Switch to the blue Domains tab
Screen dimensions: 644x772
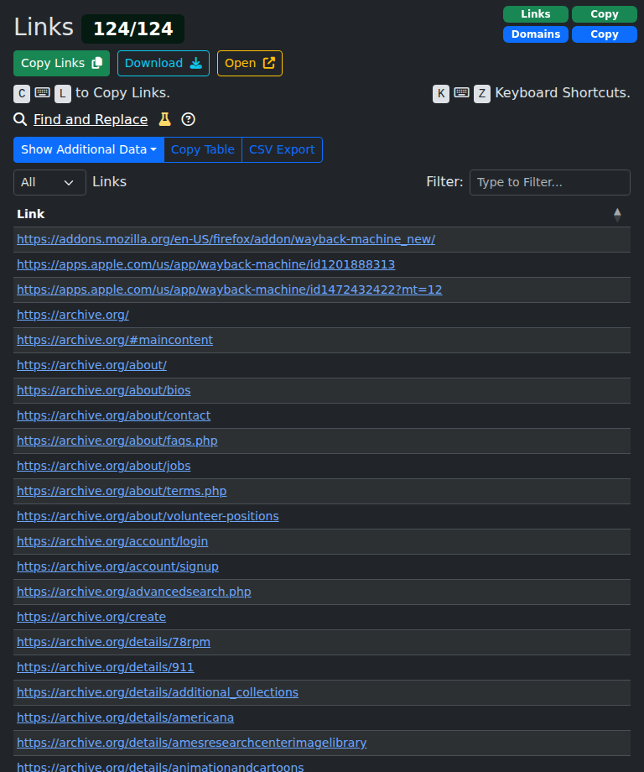535,34
